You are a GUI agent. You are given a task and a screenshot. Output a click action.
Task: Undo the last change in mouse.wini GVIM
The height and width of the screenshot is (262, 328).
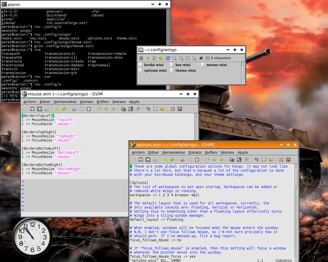pos(57,109)
